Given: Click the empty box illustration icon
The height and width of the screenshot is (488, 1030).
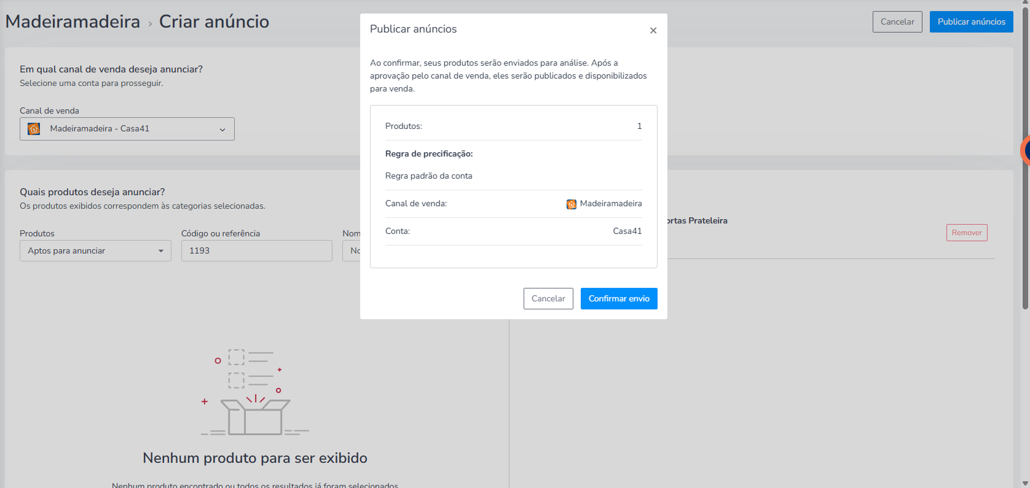Looking at the screenshot, I should (x=255, y=392).
